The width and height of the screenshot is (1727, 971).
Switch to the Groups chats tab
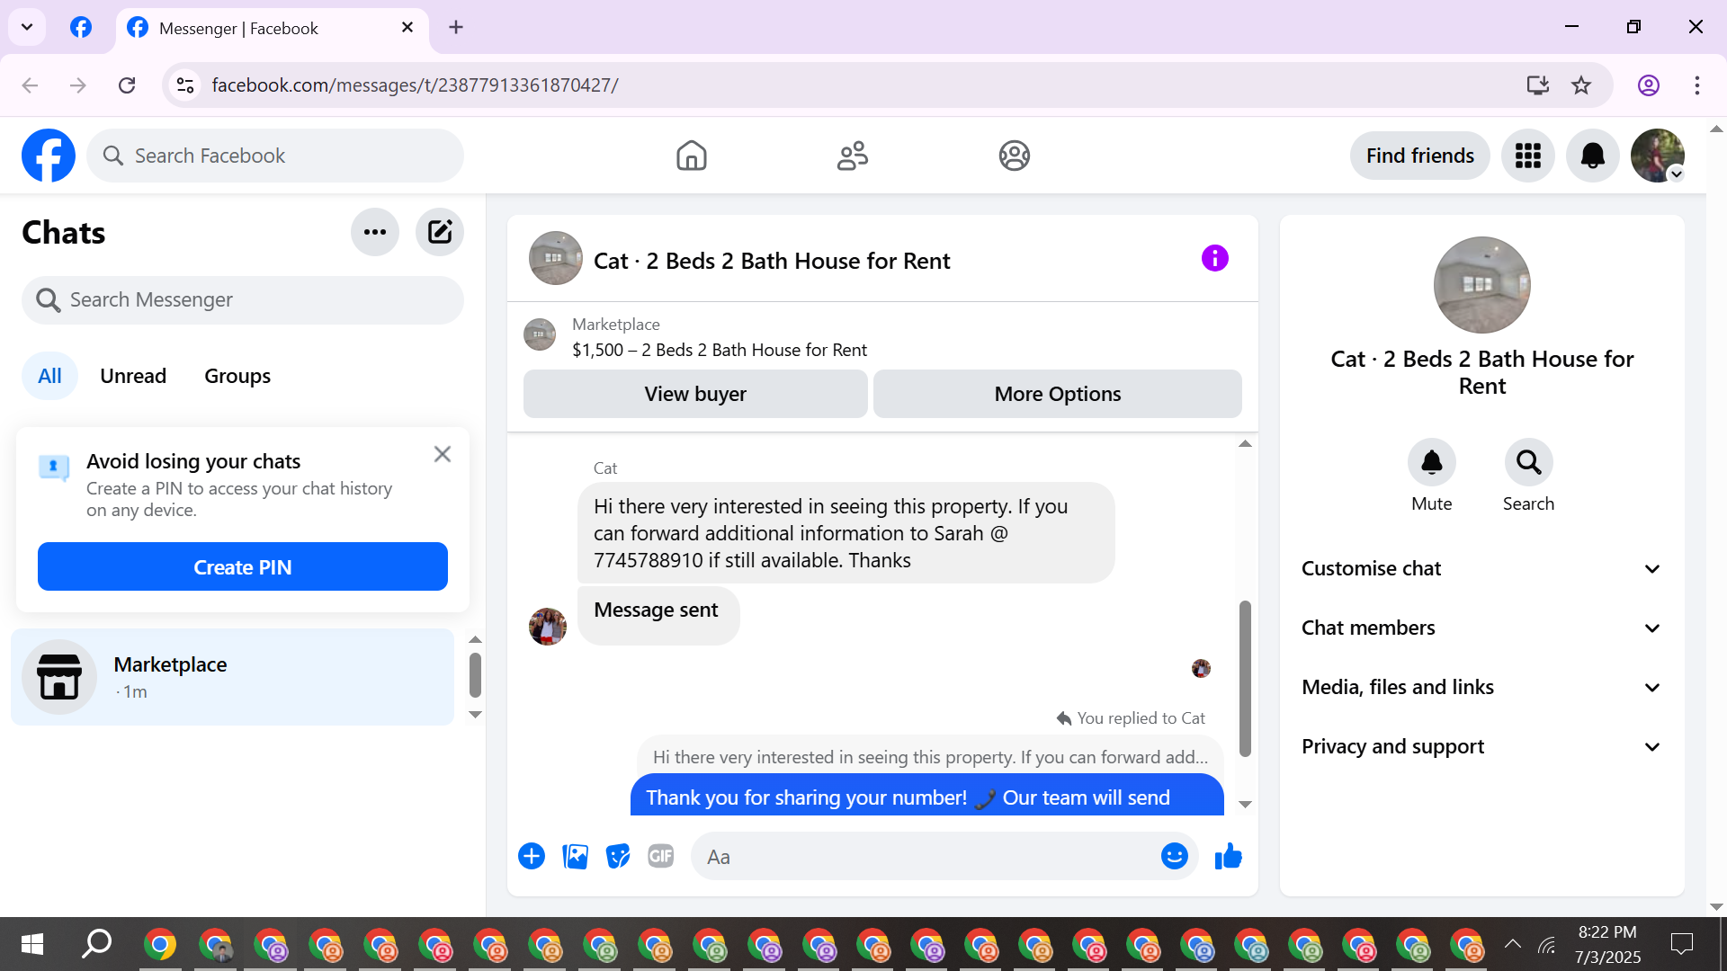point(237,376)
